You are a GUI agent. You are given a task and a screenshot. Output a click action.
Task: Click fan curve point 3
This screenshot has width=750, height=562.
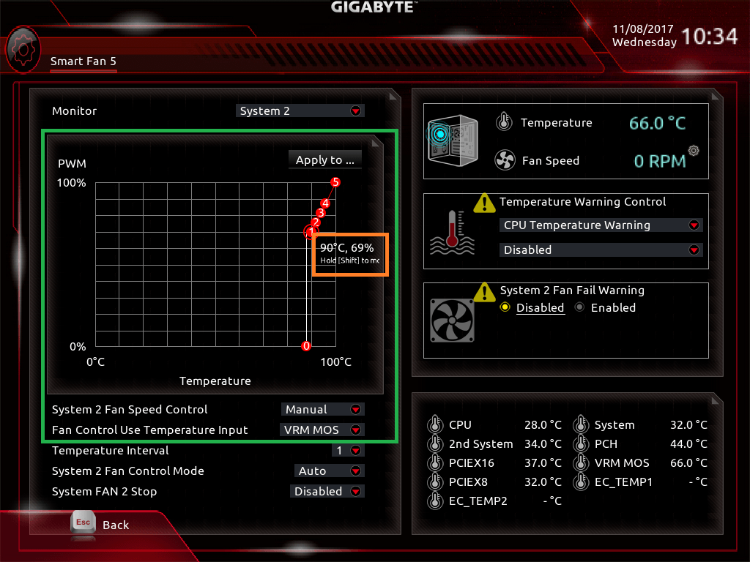point(321,213)
